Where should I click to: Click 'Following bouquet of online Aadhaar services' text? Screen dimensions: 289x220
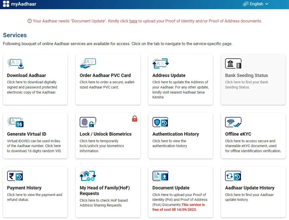tap(118, 44)
